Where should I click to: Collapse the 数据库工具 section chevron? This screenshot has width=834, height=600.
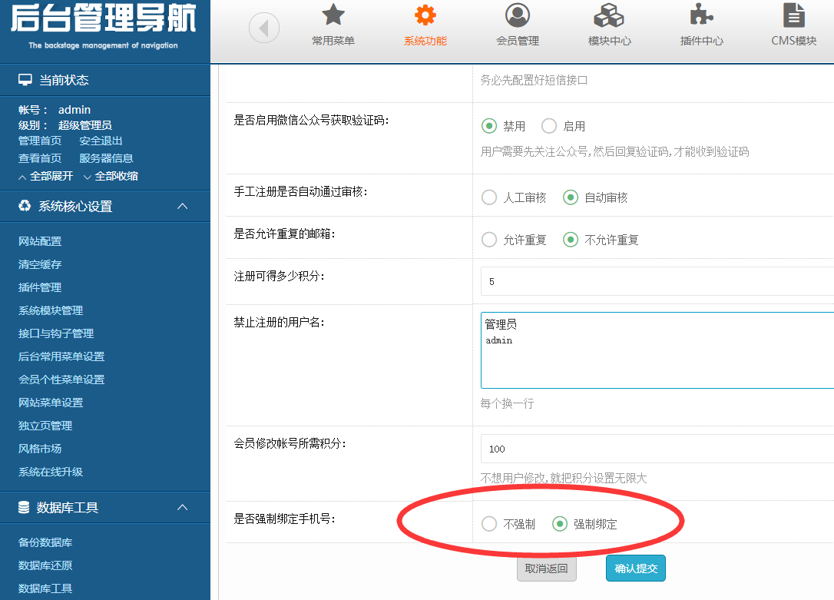click(x=182, y=507)
